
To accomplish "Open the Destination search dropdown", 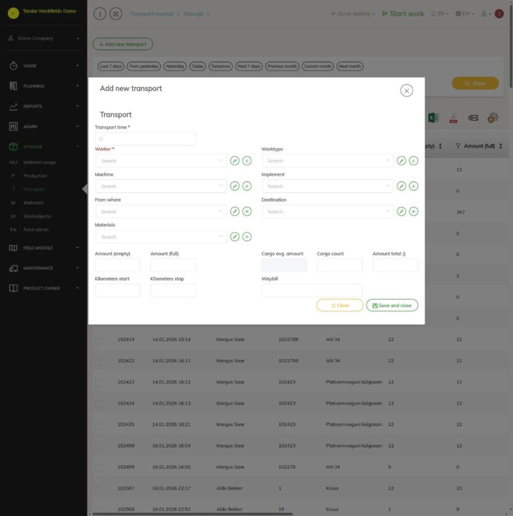I will [x=328, y=211].
